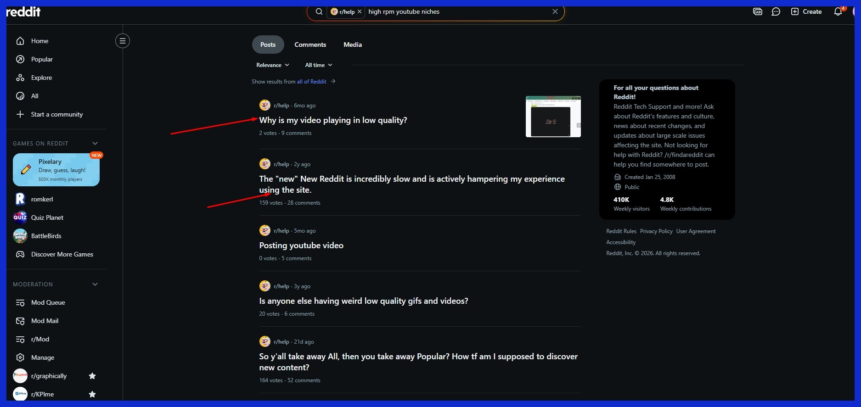Open the Relevance sort dropdown
This screenshot has width=861, height=407.
point(272,65)
